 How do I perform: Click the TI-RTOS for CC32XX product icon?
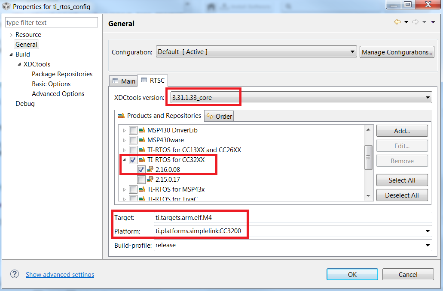tap(142, 160)
